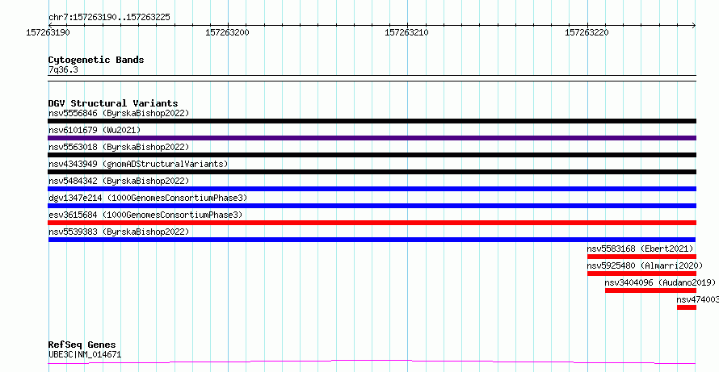The image size is (719, 372).
Task: Click ruler position 157263200
Action: point(228,32)
